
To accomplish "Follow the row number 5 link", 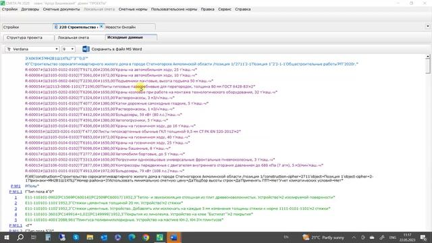I will click(16, 220).
